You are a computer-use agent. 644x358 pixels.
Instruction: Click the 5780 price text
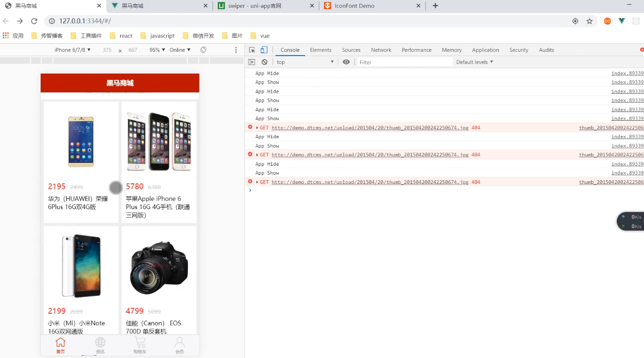click(x=135, y=187)
